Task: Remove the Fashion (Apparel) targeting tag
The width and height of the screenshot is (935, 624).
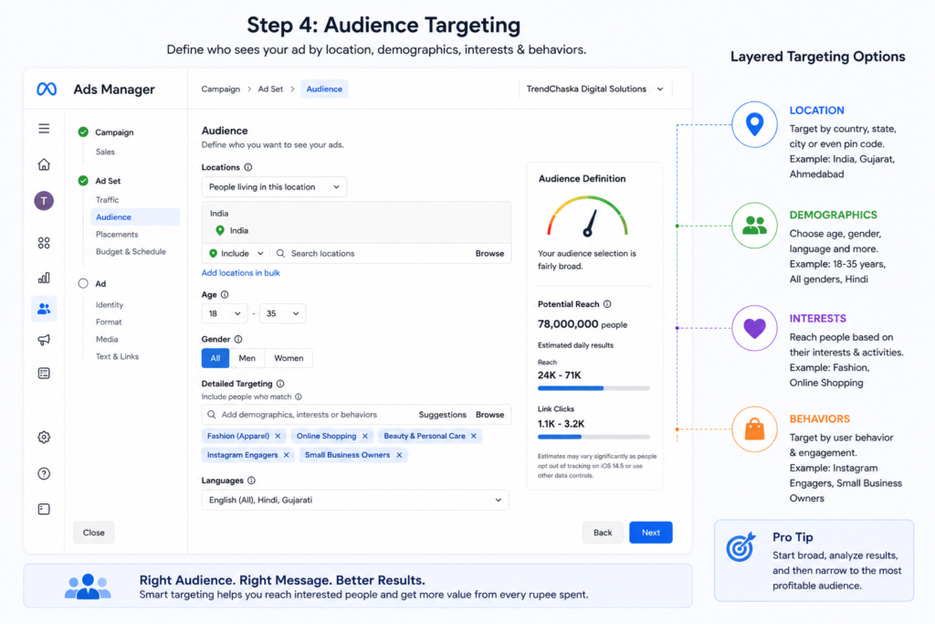Action: click(x=278, y=436)
